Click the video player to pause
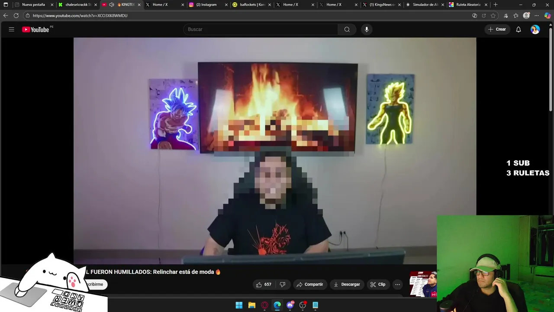This screenshot has width=554, height=312. coord(275,151)
